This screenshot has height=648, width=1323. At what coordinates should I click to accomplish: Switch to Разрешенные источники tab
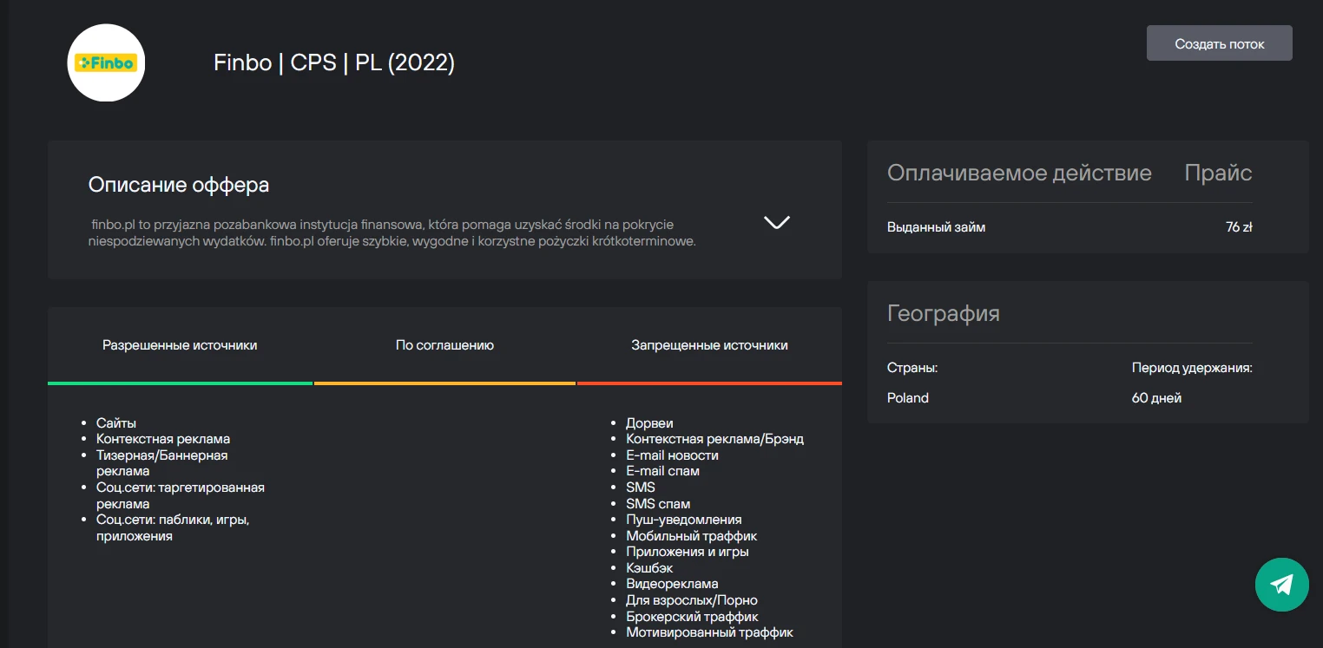tap(180, 345)
